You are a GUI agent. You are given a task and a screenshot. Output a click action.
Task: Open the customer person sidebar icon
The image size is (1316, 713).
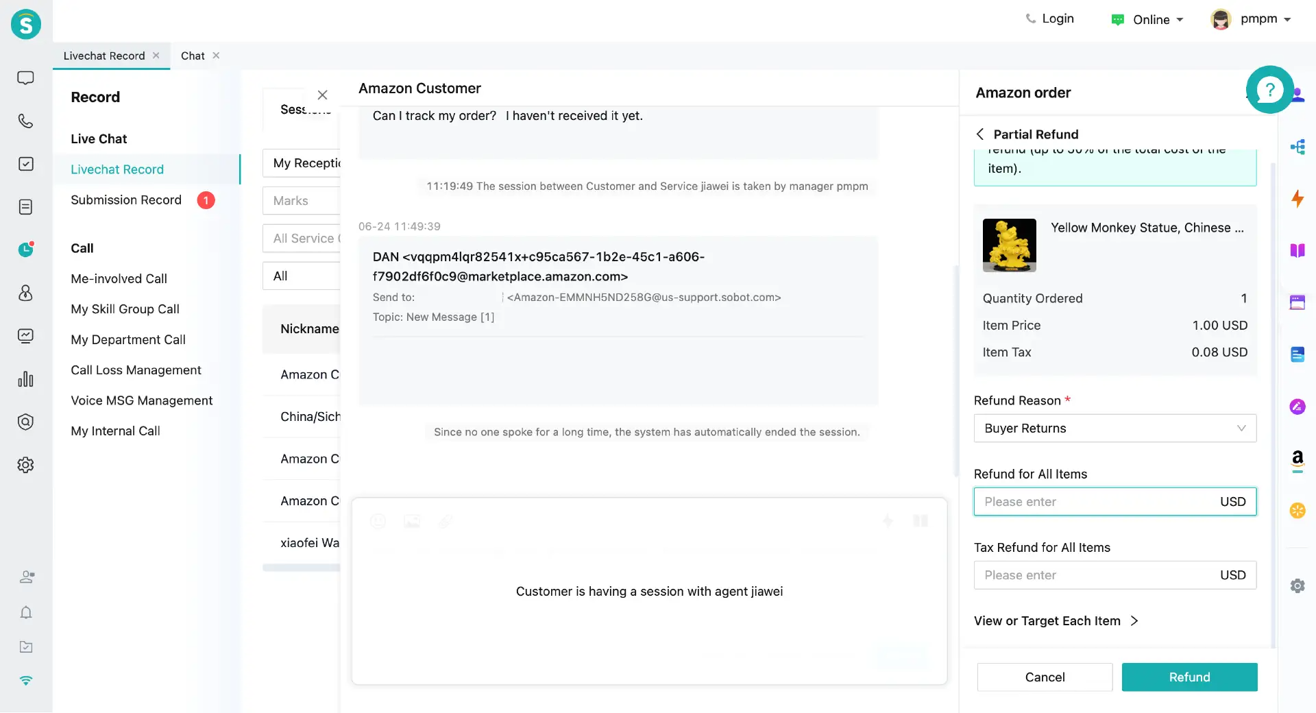25,293
